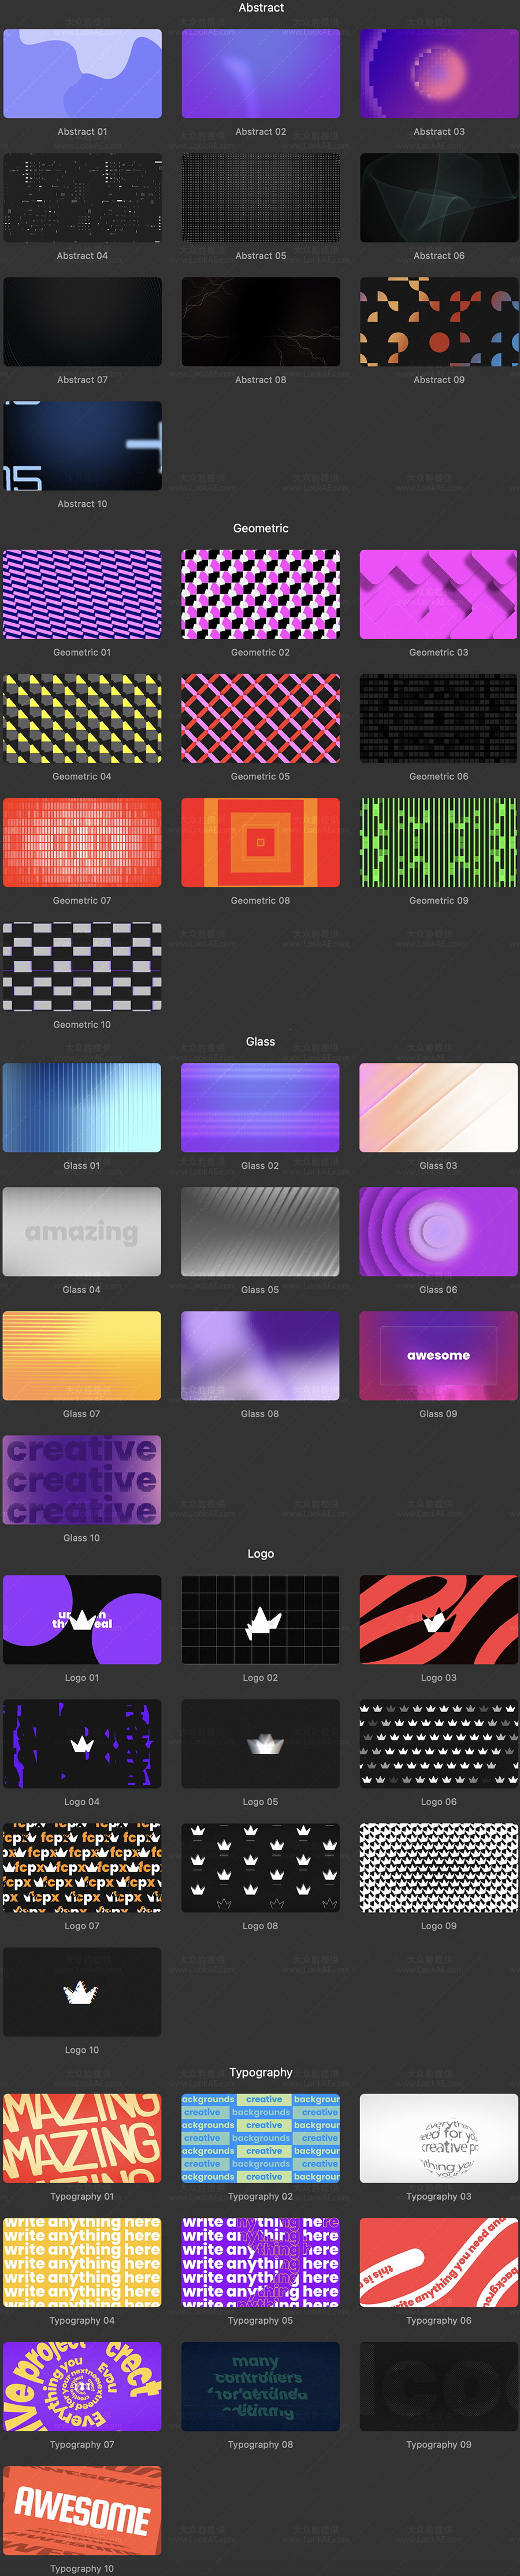Viewport: 520px width, 2576px height.
Task: Pick Logo 02 grid crown thumbnail
Action: coord(261,1619)
